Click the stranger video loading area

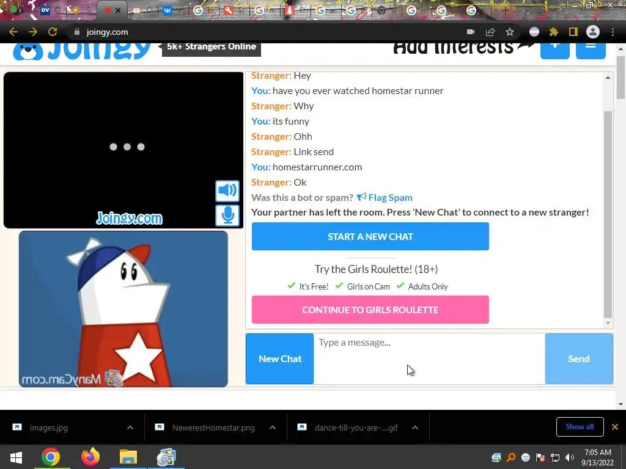click(123, 150)
